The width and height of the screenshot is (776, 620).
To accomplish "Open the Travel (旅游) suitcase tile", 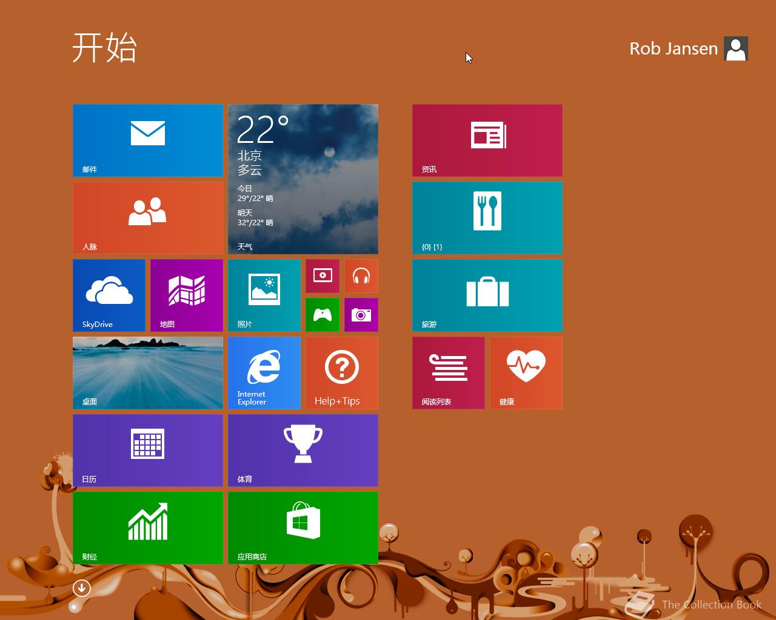I will [x=487, y=295].
